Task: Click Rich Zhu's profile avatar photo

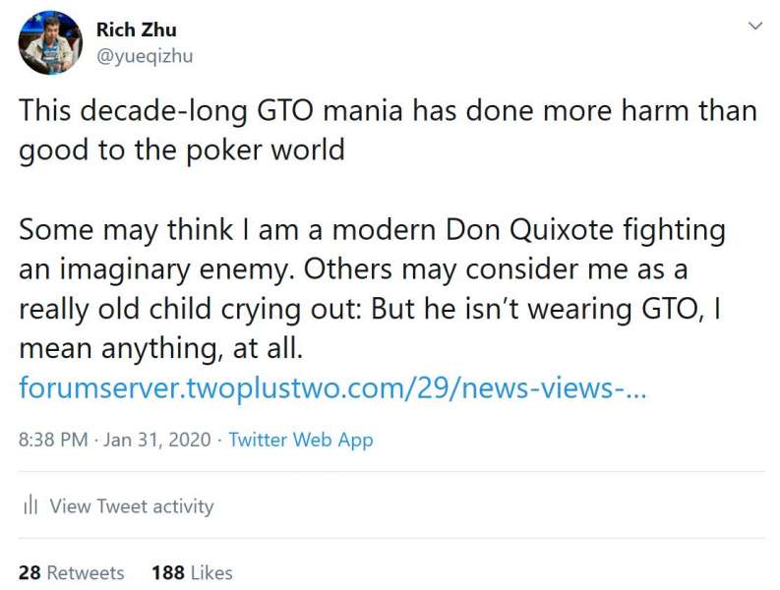Action: tap(50, 42)
